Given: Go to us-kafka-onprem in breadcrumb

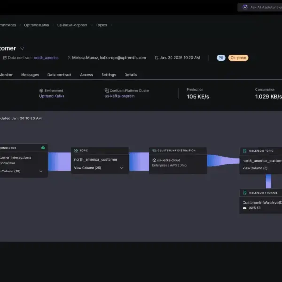Looking at the screenshot, I should coord(72,25).
